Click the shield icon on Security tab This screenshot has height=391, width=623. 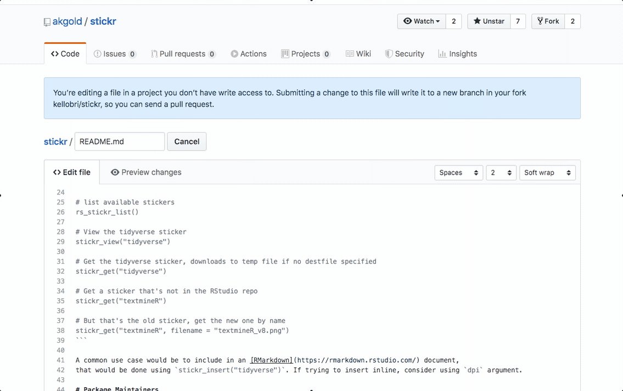pos(389,54)
